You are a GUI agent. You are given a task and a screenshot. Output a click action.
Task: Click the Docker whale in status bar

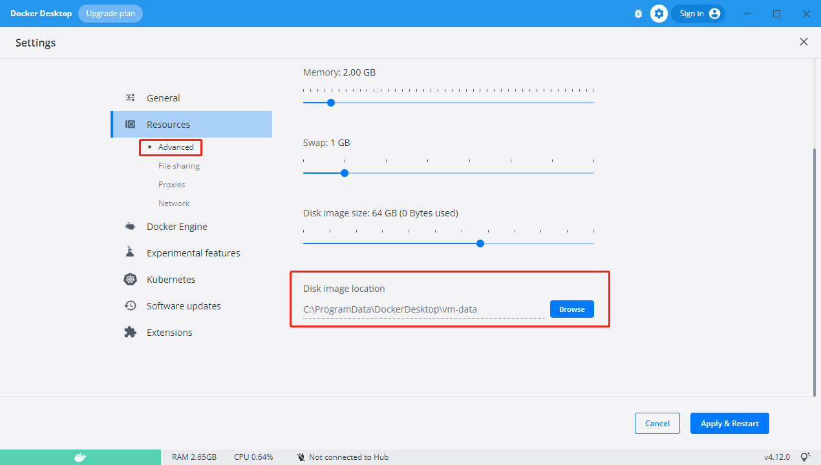(x=80, y=457)
